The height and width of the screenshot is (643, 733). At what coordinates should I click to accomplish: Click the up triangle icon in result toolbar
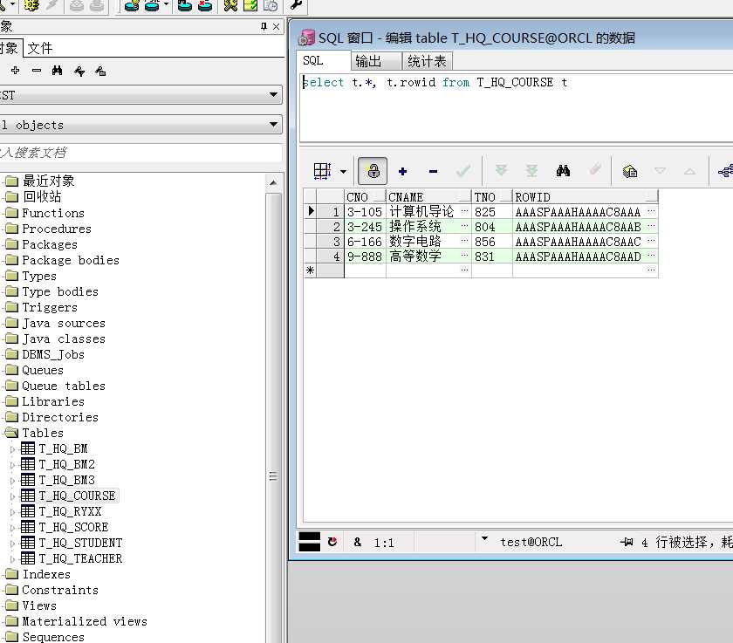[x=689, y=171]
